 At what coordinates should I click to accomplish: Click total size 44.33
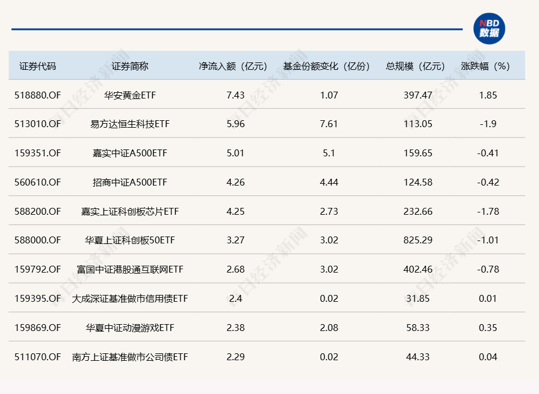point(418,357)
